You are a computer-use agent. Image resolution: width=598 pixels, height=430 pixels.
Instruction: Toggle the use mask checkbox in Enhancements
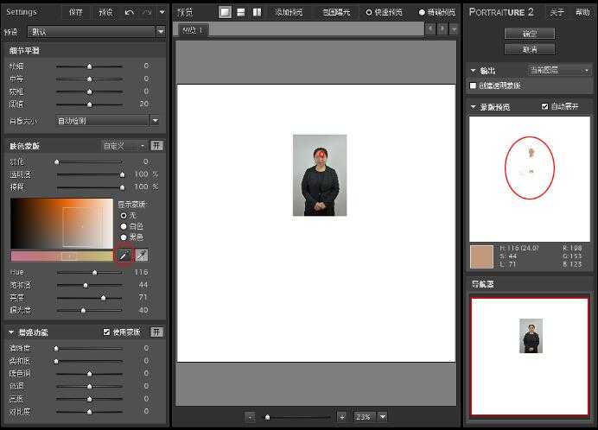(x=106, y=332)
